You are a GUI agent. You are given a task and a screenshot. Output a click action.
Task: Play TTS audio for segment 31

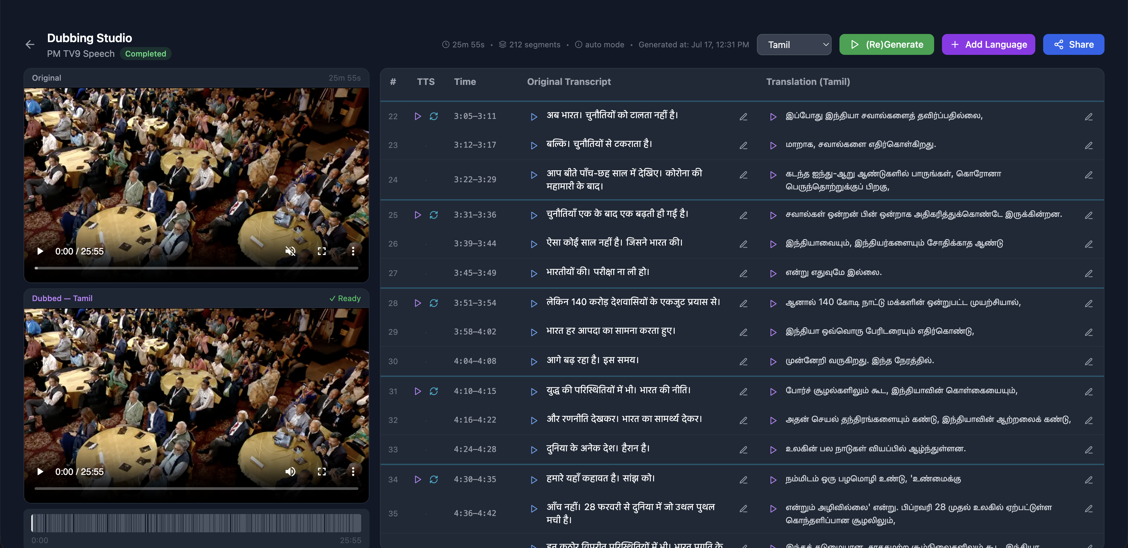click(x=418, y=391)
